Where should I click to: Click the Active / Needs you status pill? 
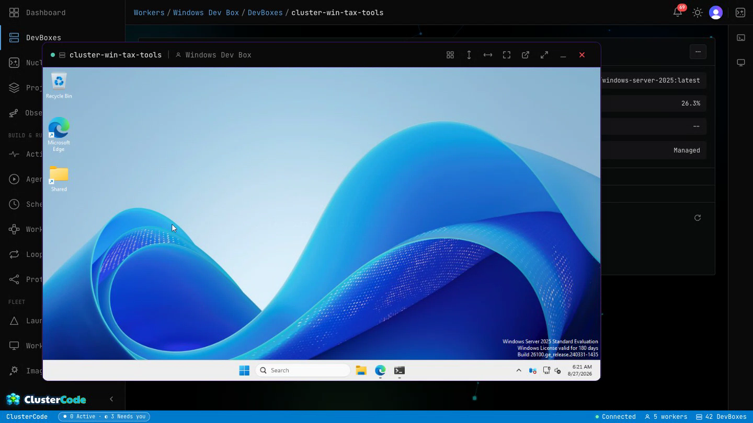(104, 417)
